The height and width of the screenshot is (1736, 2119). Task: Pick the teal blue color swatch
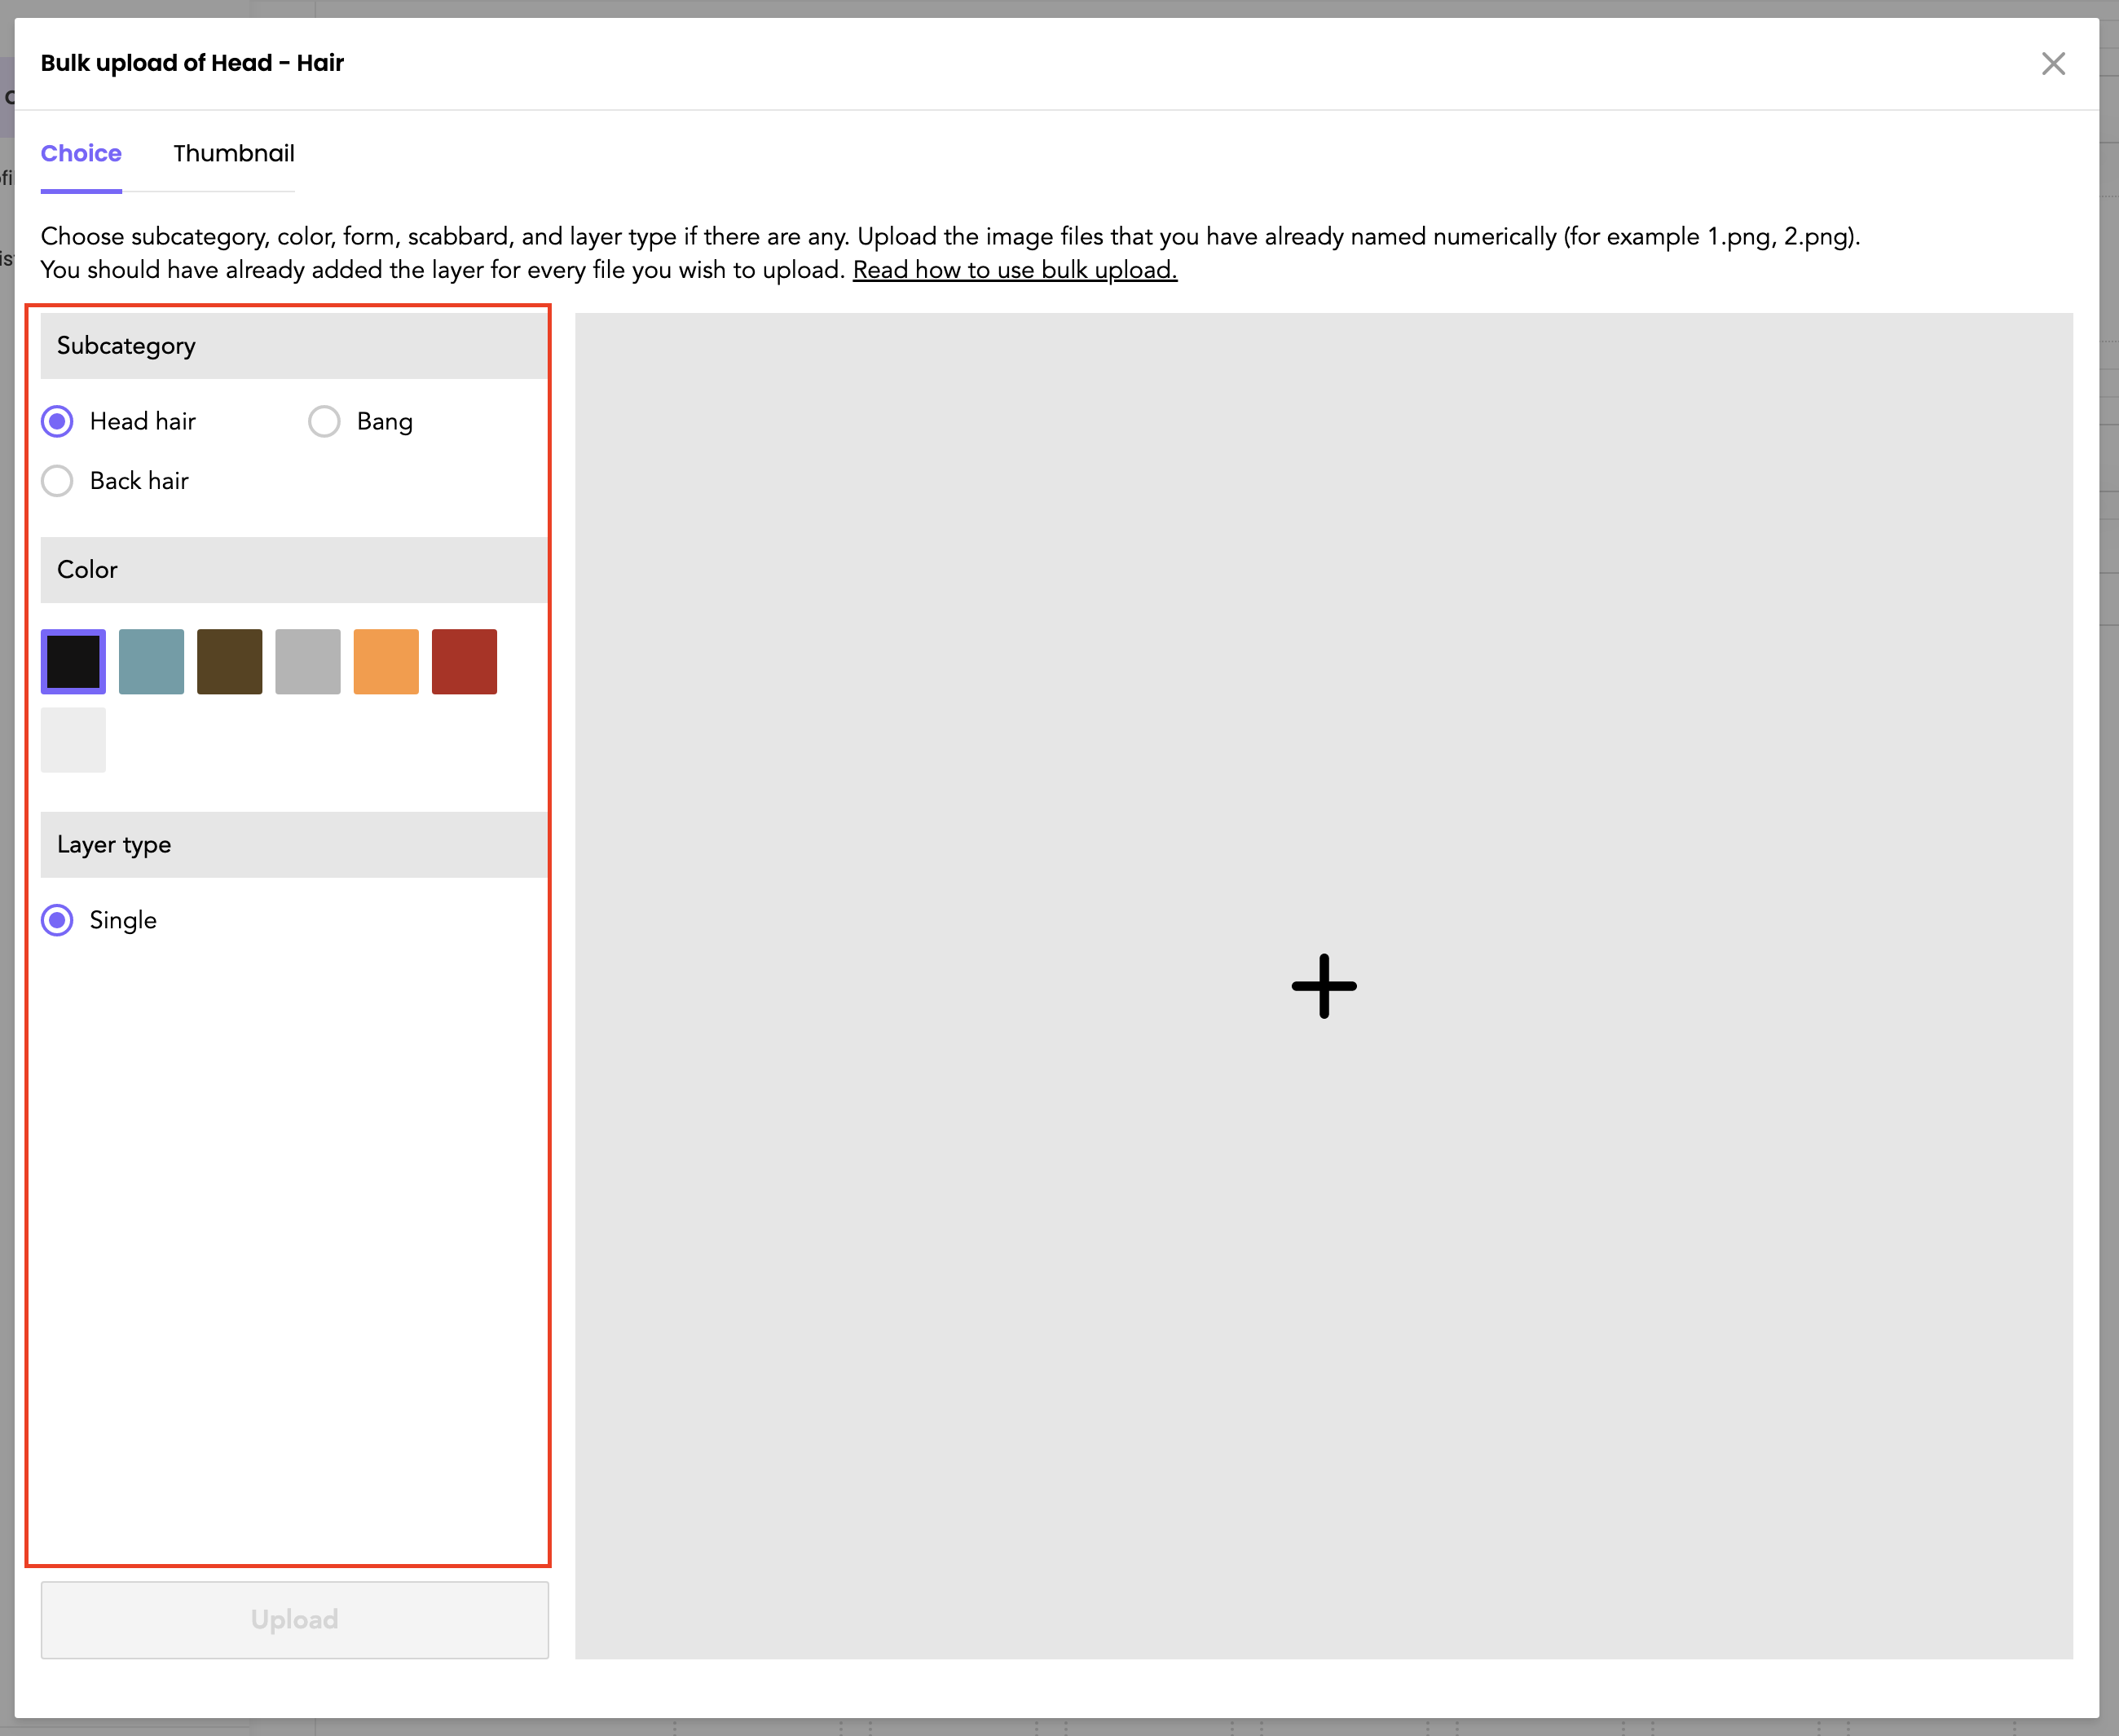[151, 661]
